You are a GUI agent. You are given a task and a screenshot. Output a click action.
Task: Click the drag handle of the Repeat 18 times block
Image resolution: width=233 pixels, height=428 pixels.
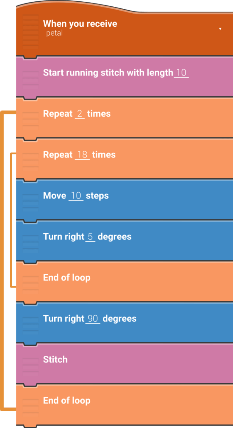(x=30, y=159)
